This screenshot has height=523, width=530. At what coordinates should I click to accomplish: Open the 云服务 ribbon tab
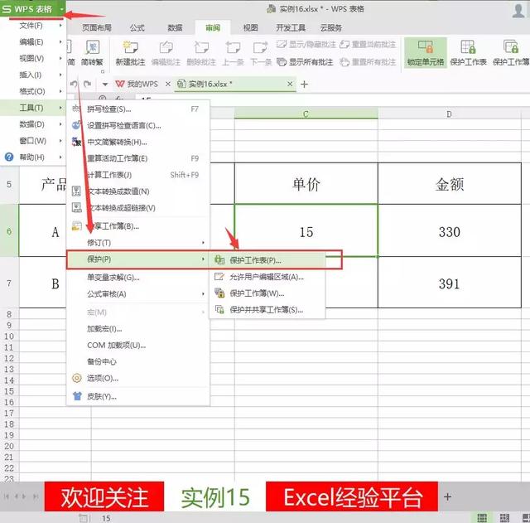click(x=331, y=27)
